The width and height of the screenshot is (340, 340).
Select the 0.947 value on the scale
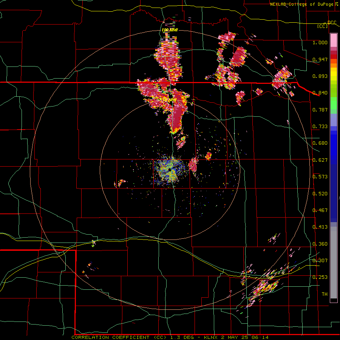tap(320, 59)
